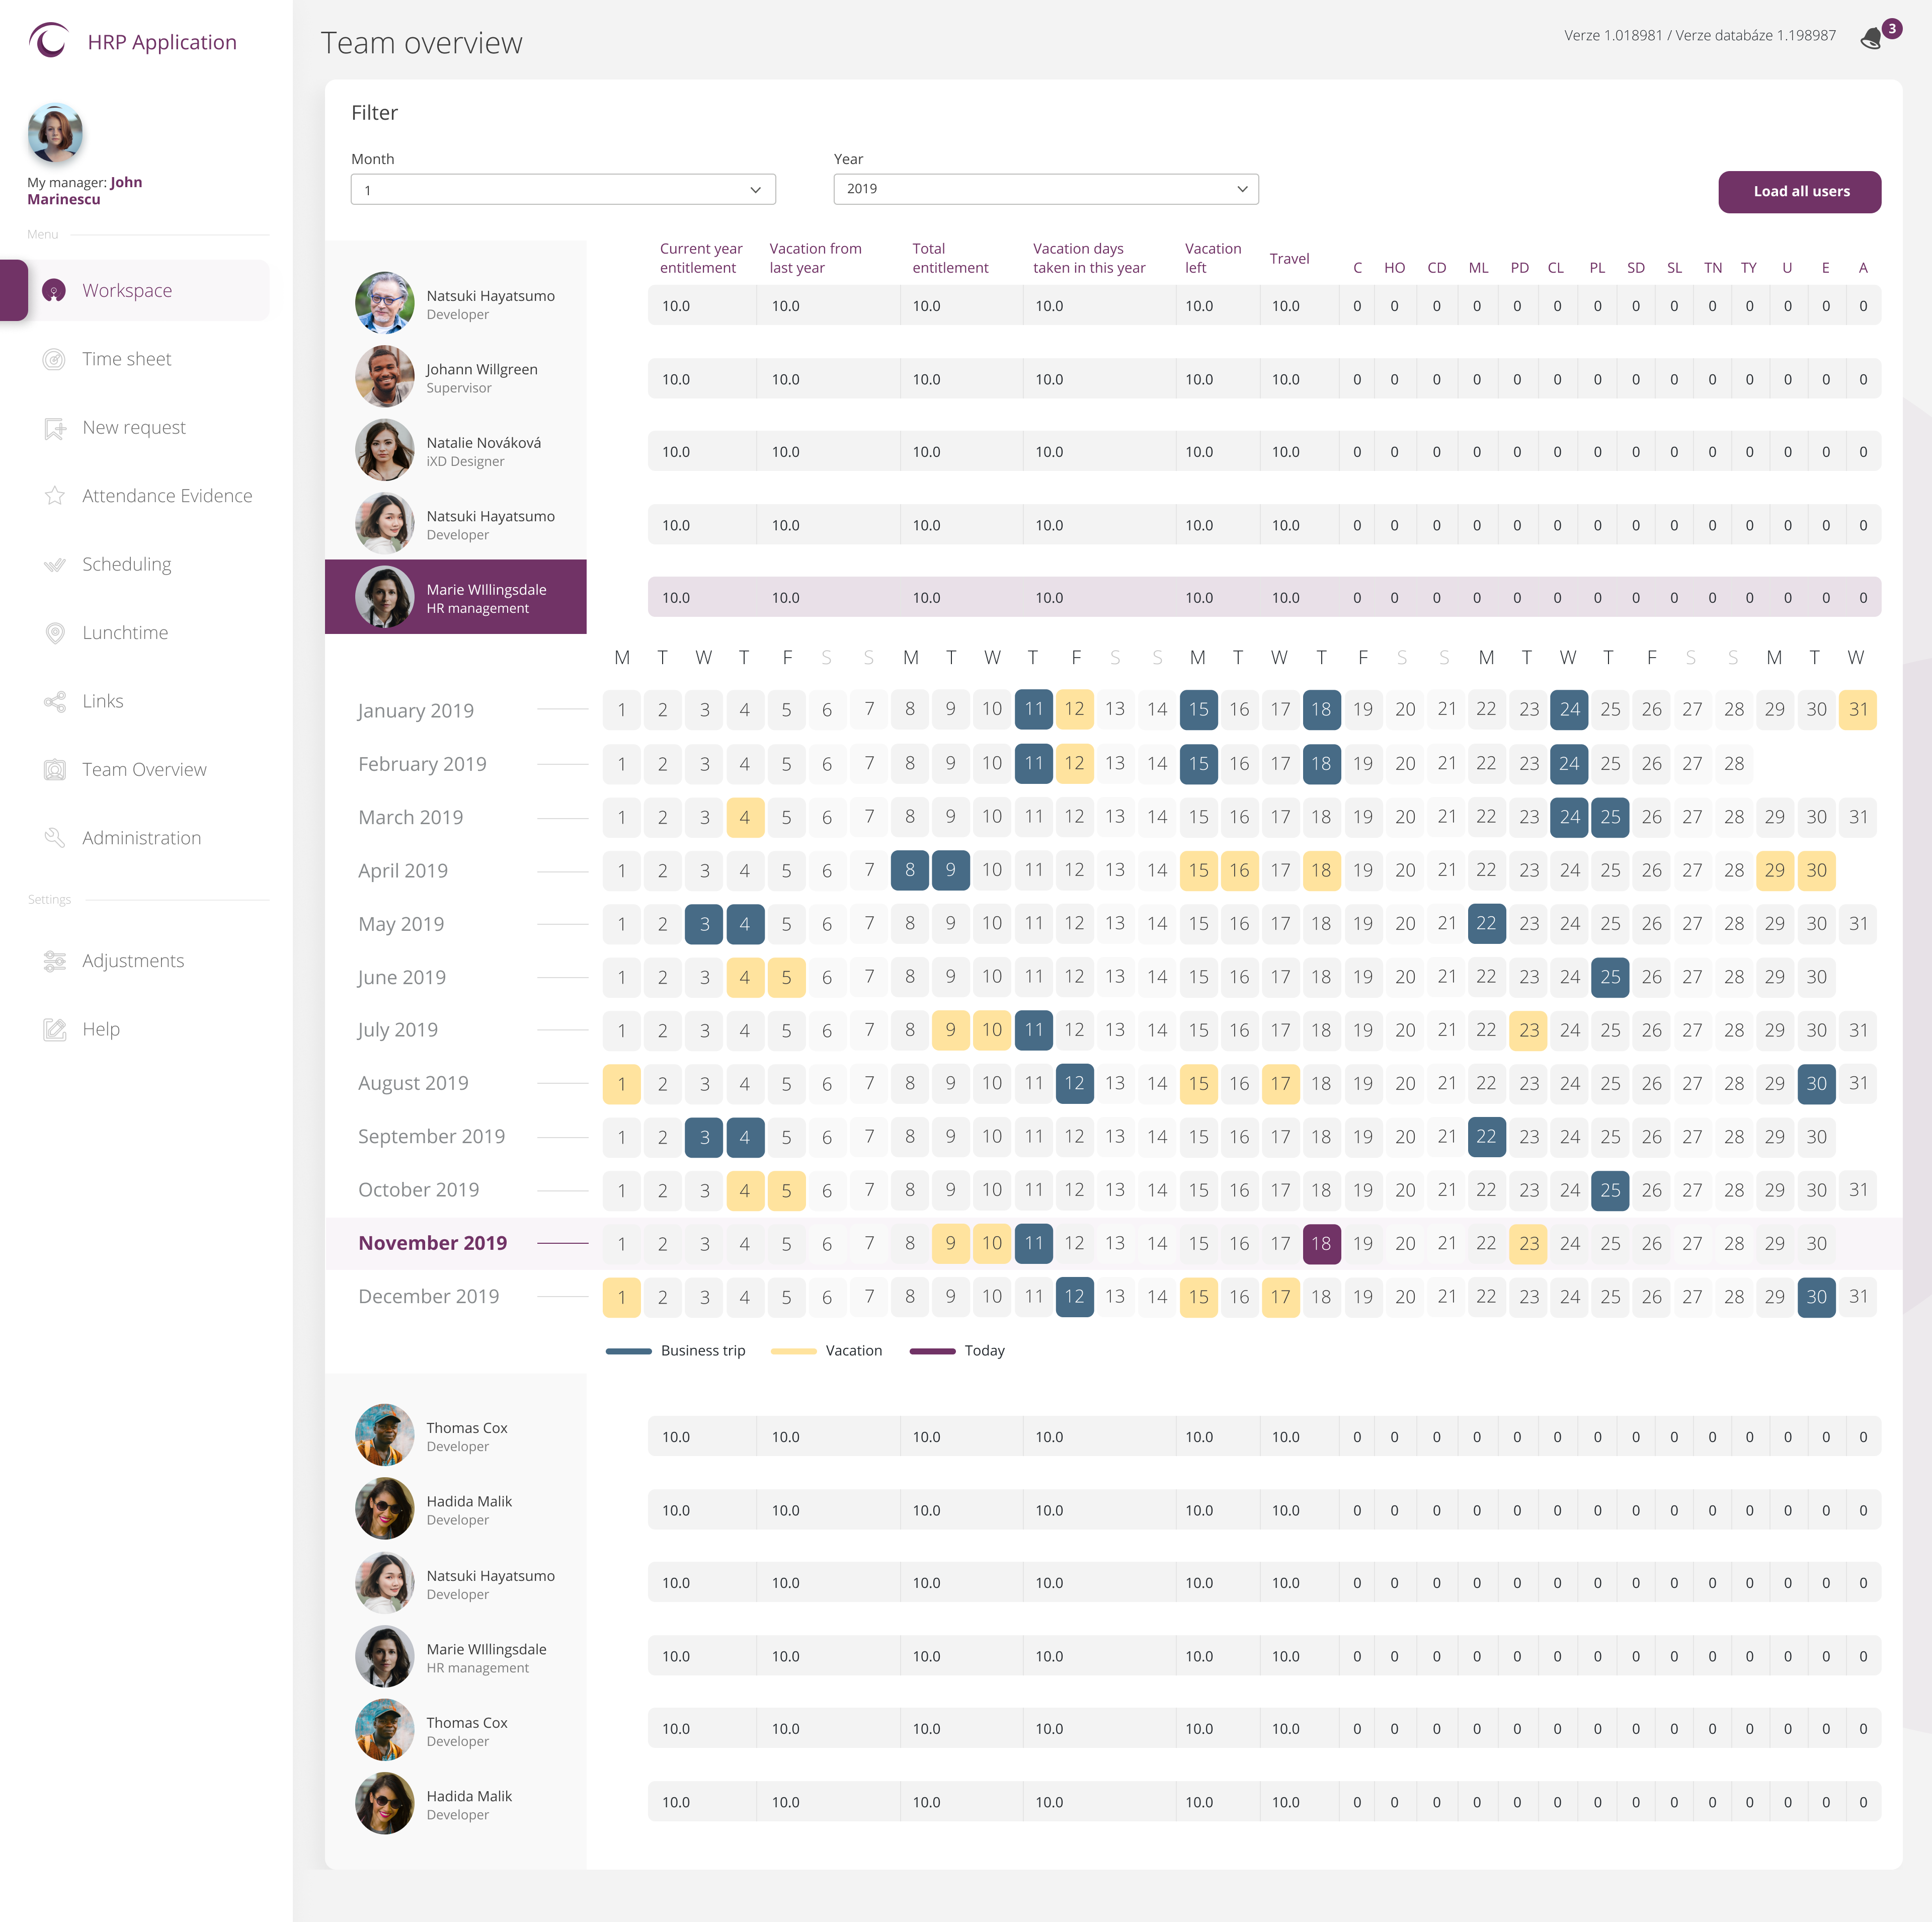1932x1922 pixels.
Task: Open the Lunchtime menu item
Action: click(125, 633)
